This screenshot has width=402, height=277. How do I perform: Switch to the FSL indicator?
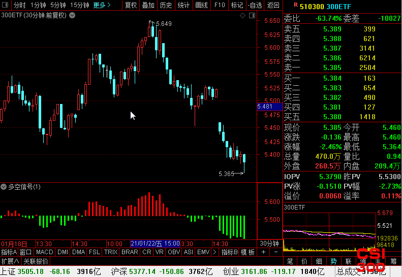(x=95, y=252)
